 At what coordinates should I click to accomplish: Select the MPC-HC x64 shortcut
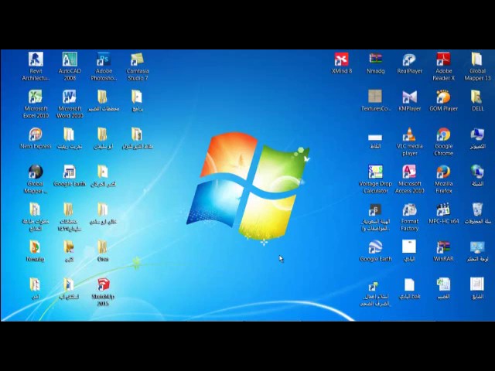tap(443, 213)
